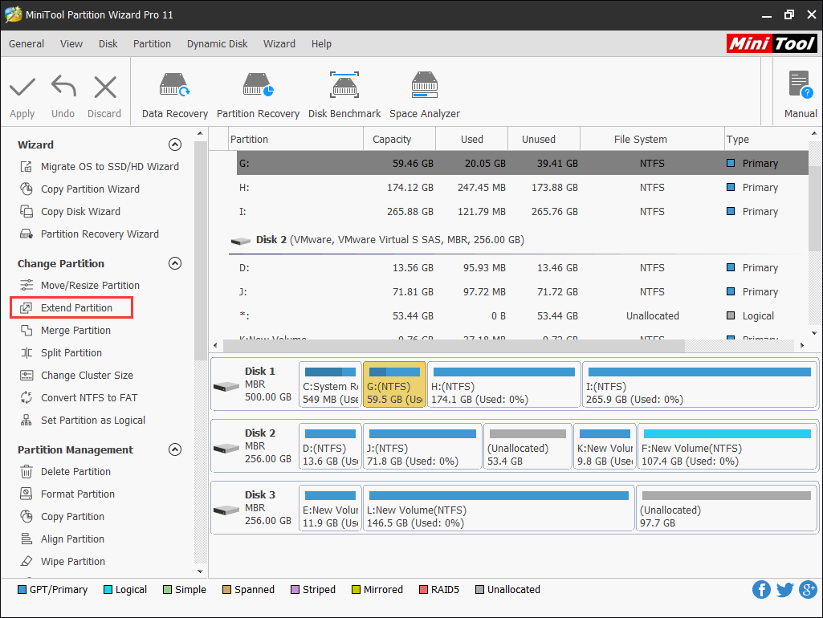Open the Help menu

click(x=321, y=44)
